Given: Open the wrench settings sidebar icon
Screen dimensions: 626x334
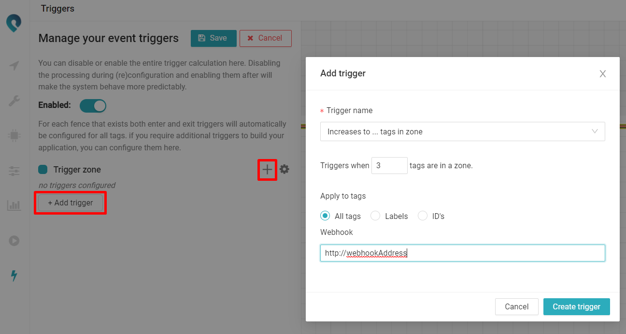Looking at the screenshot, I should click(14, 101).
